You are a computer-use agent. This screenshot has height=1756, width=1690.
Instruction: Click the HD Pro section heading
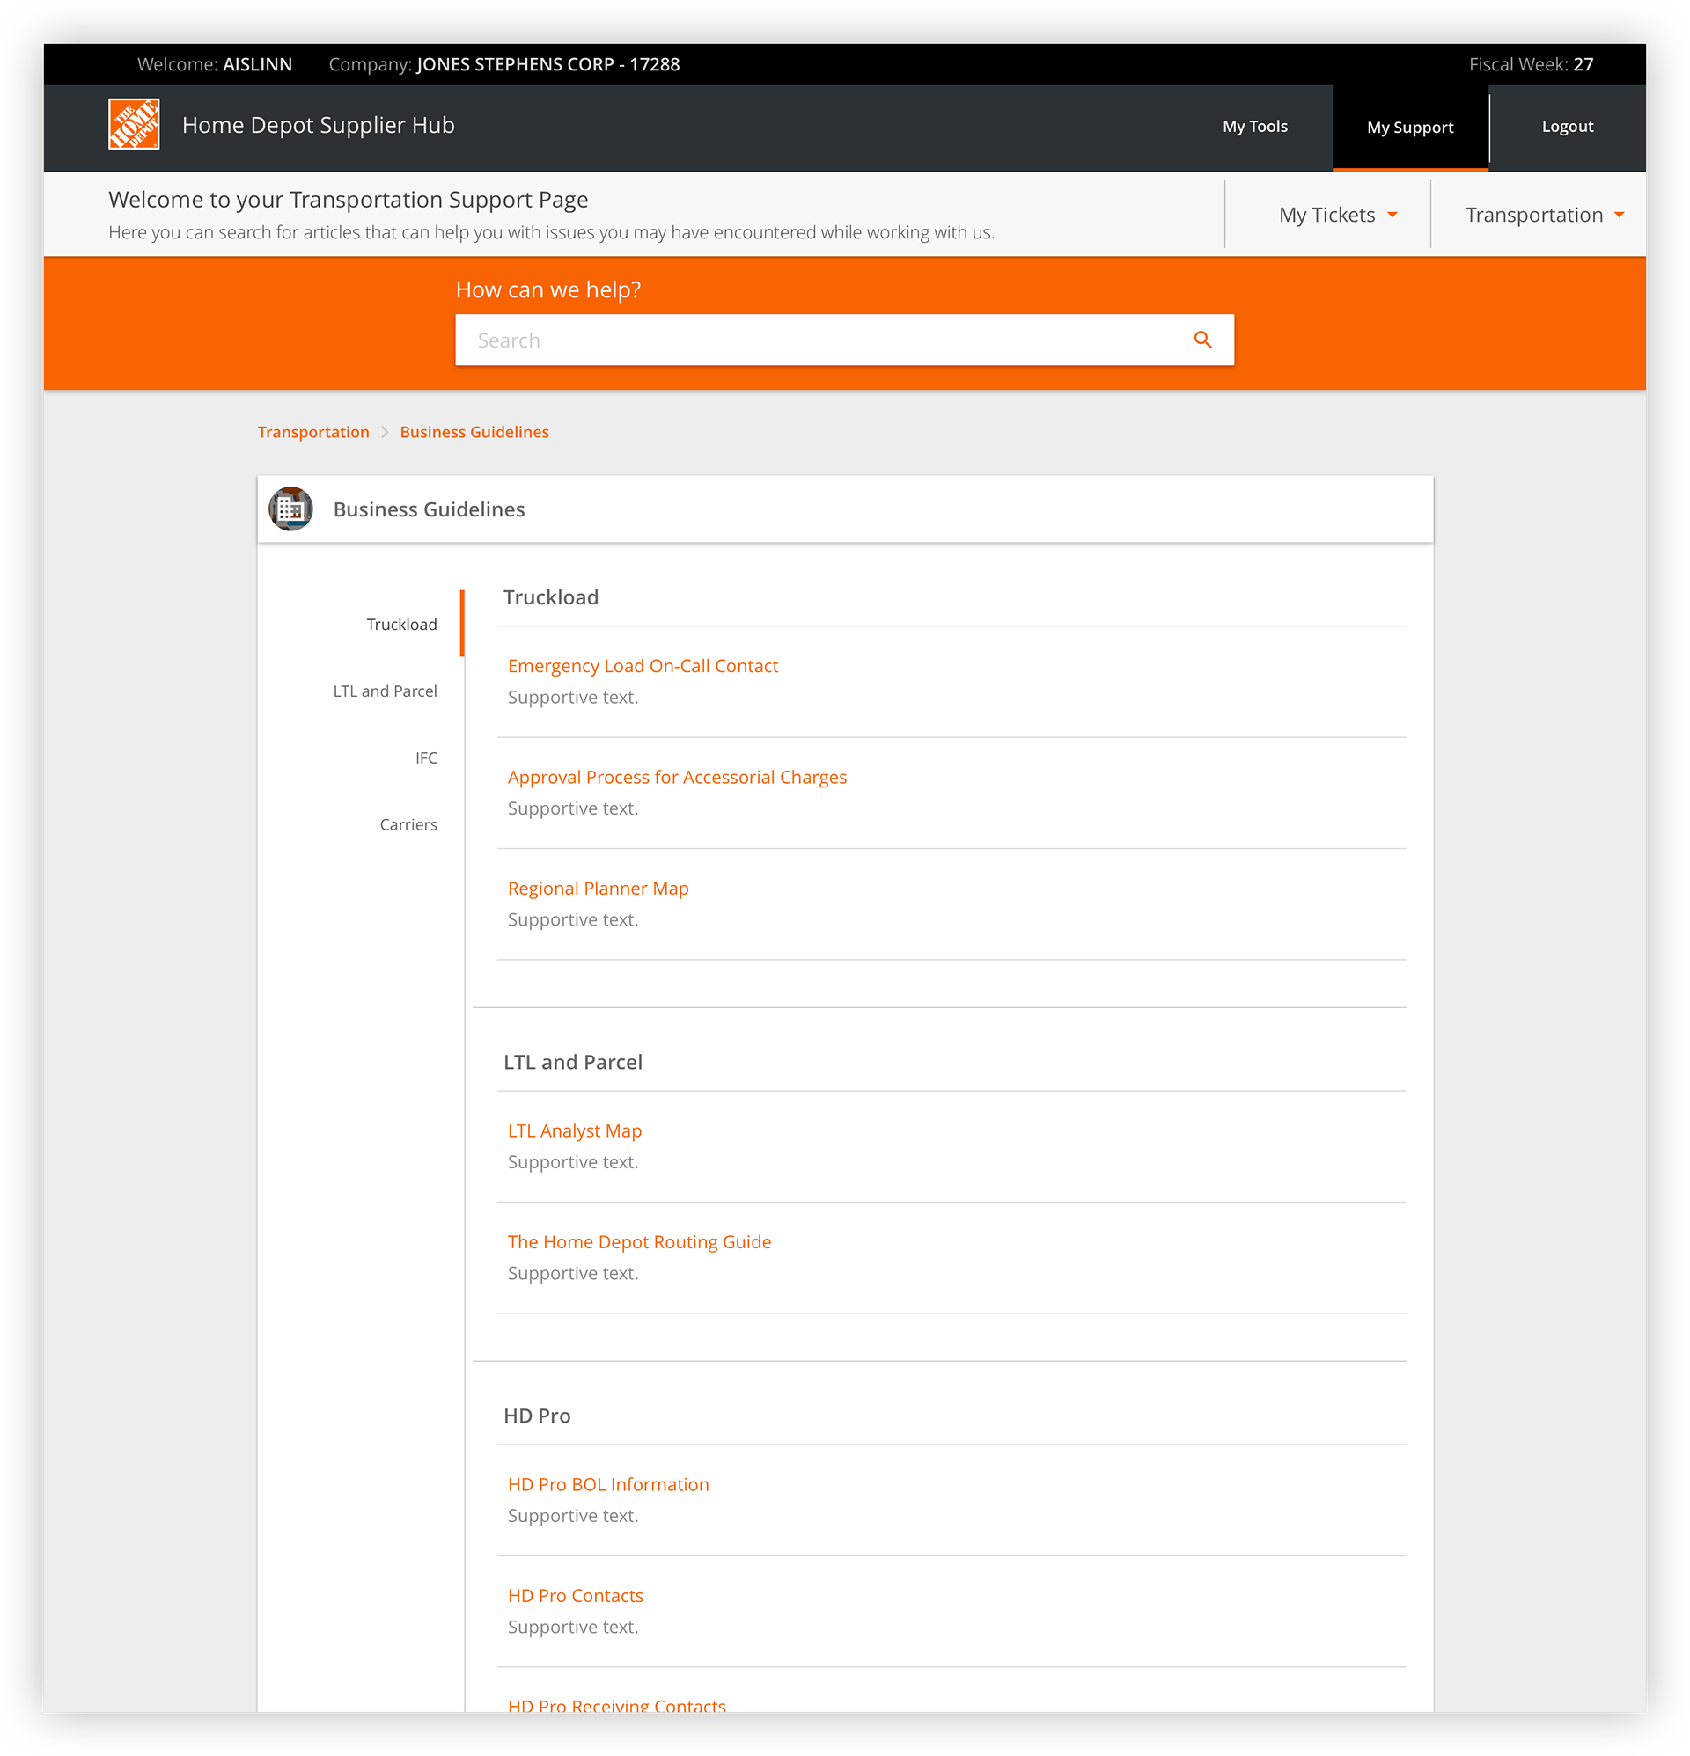pyautogui.click(x=537, y=1416)
